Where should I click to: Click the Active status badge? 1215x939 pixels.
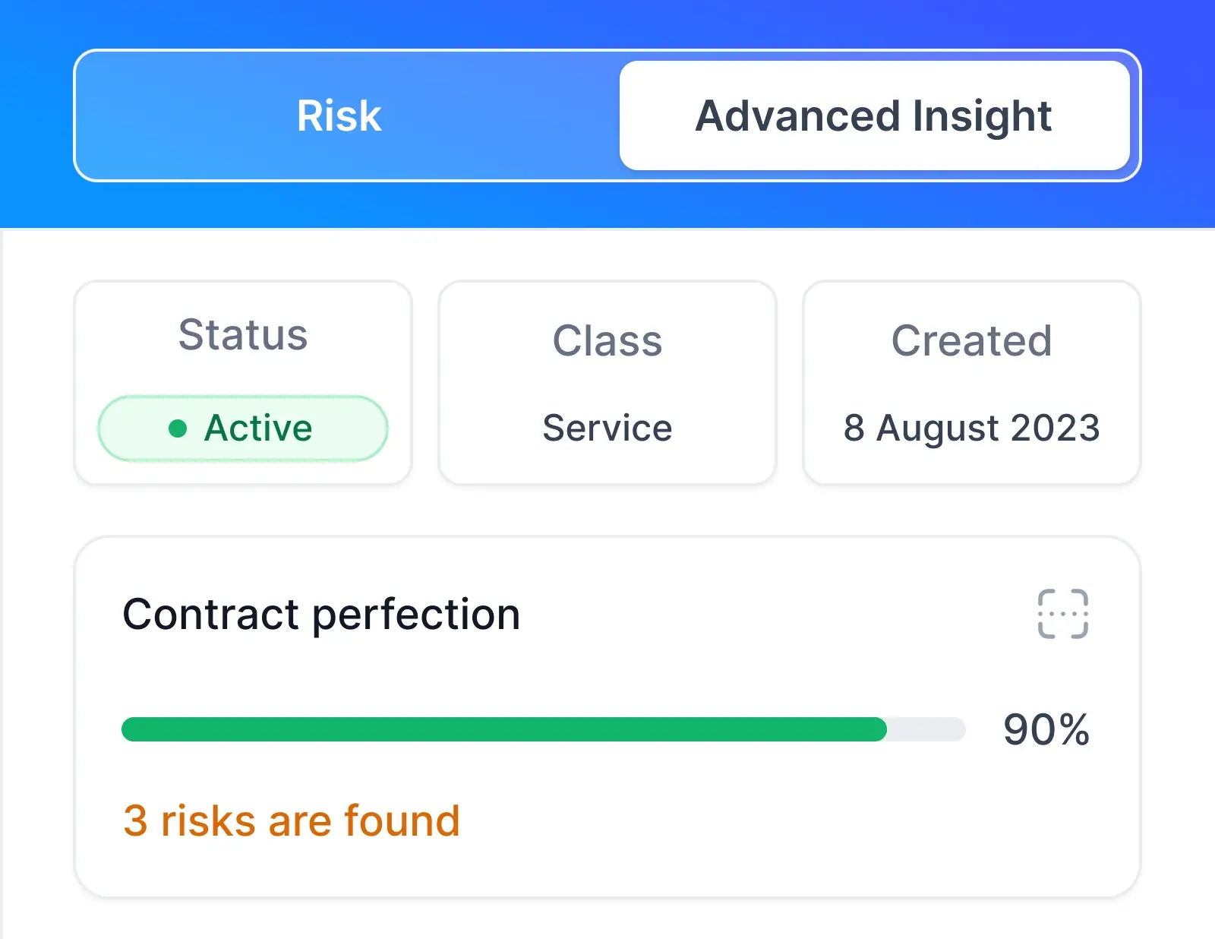click(x=243, y=428)
